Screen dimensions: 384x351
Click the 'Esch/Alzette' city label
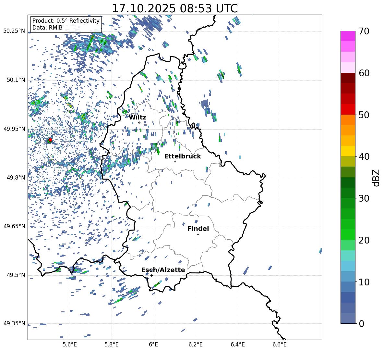tap(163, 270)
